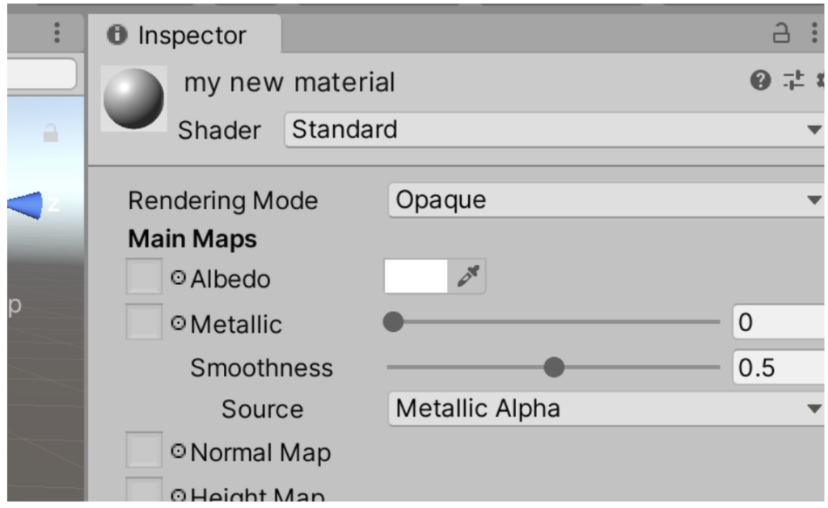Open left panel three-dot menu
The image size is (828, 508).
tap(57, 32)
